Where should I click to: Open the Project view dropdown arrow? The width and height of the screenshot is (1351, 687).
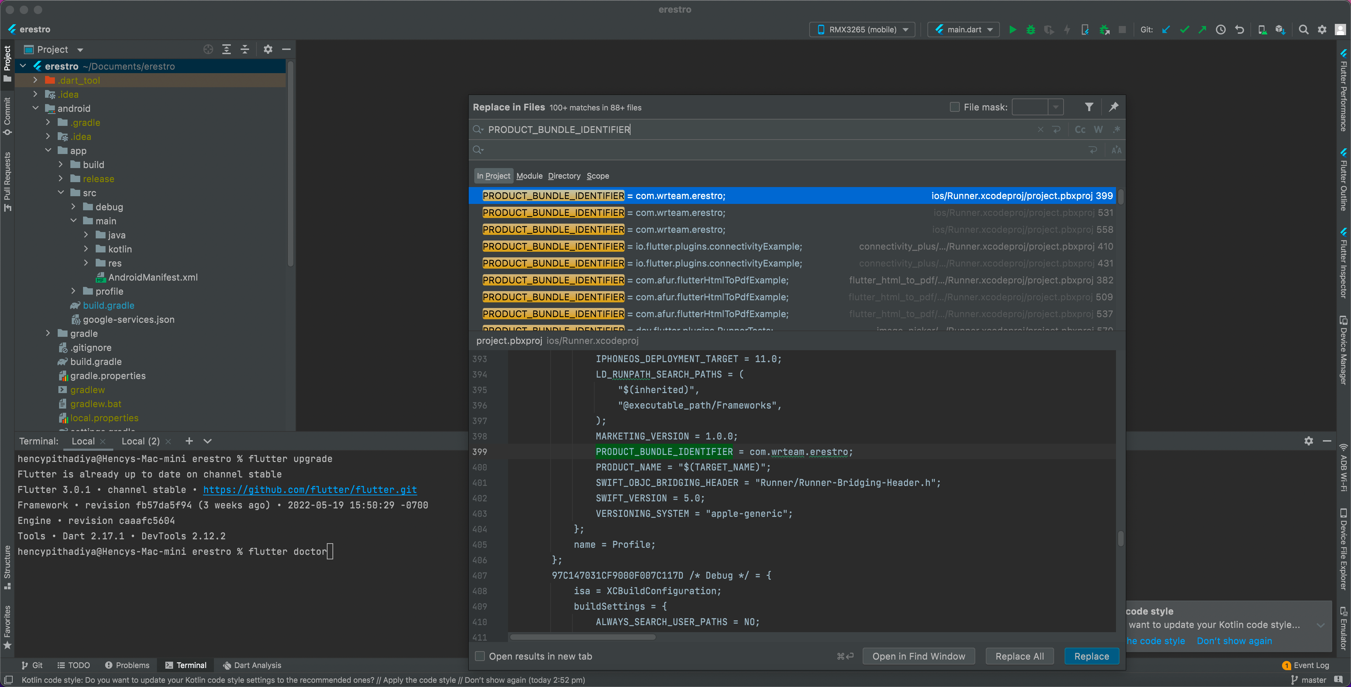80,50
